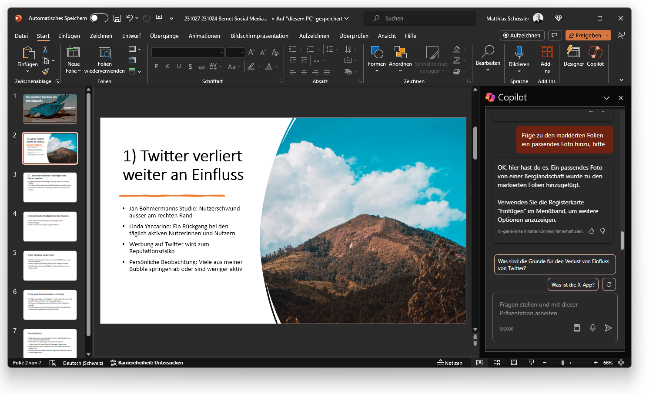Open the font name combo box
The image size is (656, 394).
point(187,53)
